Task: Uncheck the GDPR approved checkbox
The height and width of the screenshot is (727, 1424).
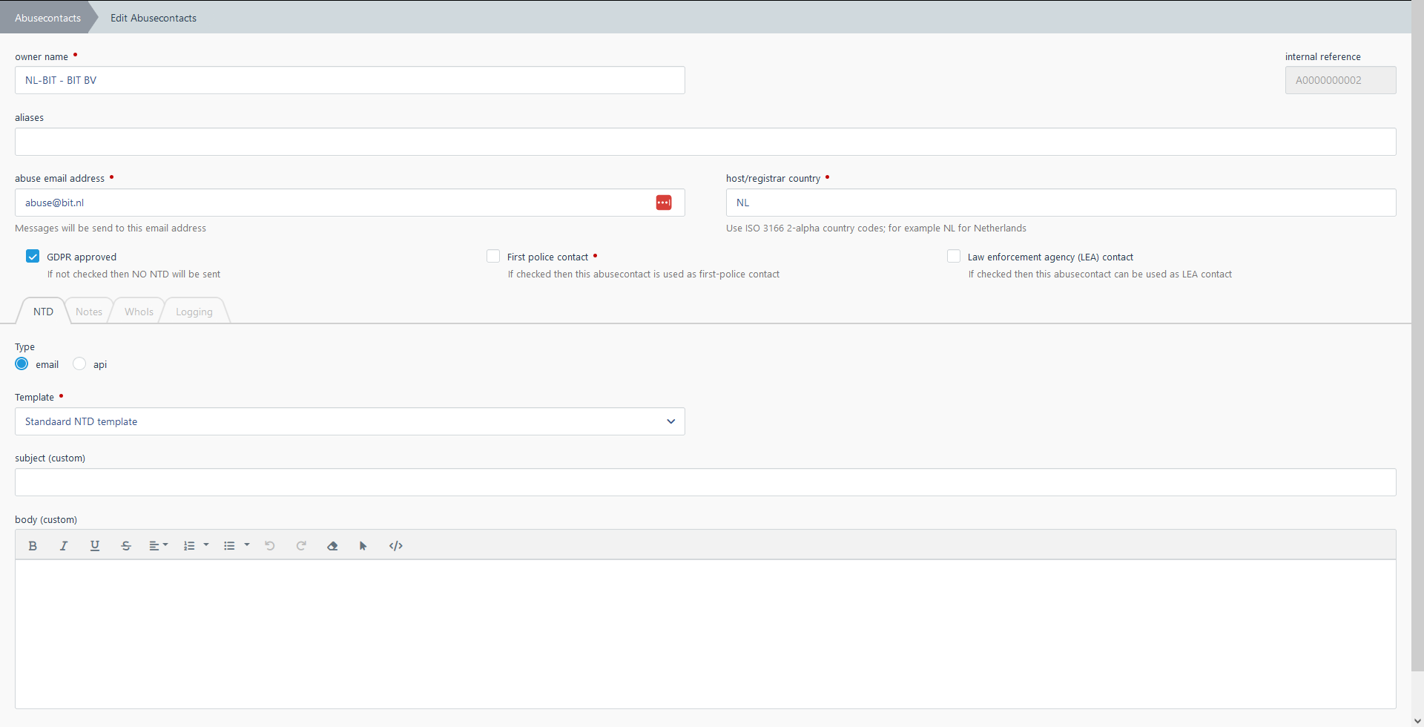Action: [33, 257]
